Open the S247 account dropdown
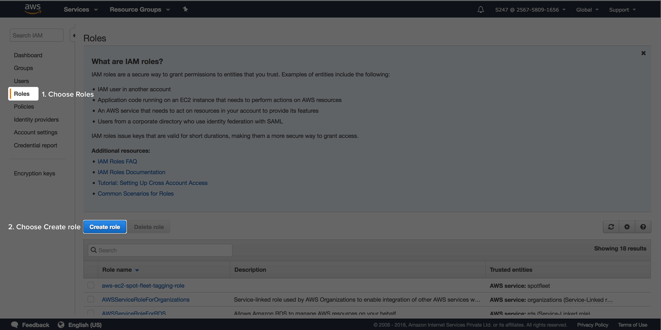Screen dimensions: 661x330 [530, 9]
